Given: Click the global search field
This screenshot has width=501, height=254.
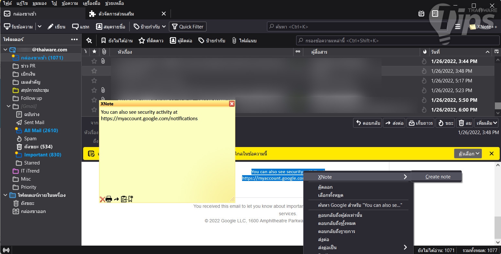Looking at the screenshot, I should (357, 26).
